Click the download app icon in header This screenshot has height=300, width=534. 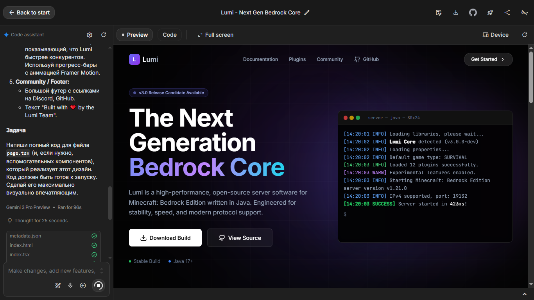456,12
